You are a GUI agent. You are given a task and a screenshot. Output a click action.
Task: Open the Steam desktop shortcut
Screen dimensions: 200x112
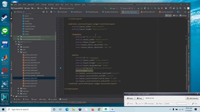(x=5, y=19)
